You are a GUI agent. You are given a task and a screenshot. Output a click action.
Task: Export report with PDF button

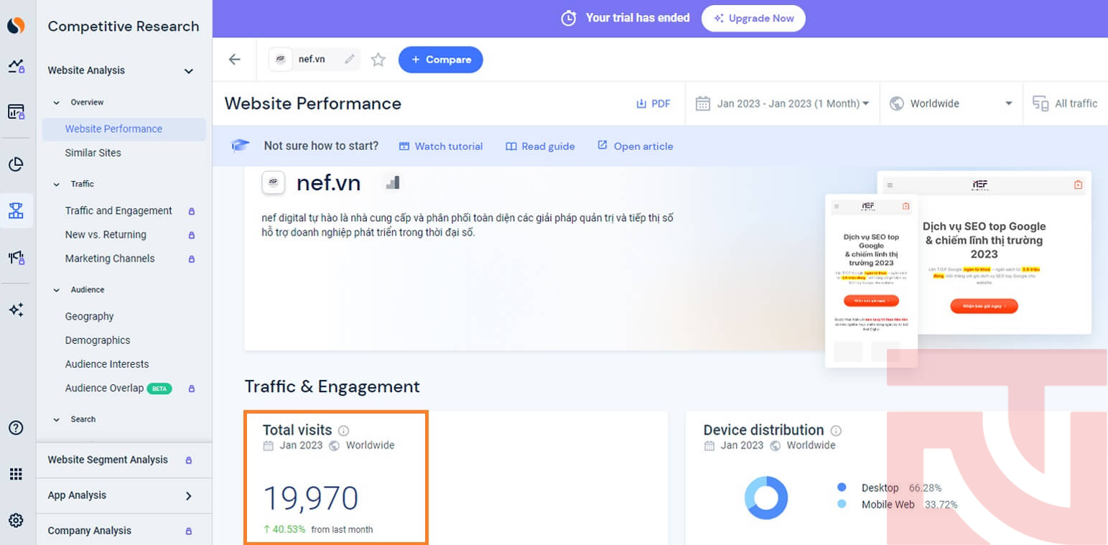[653, 103]
